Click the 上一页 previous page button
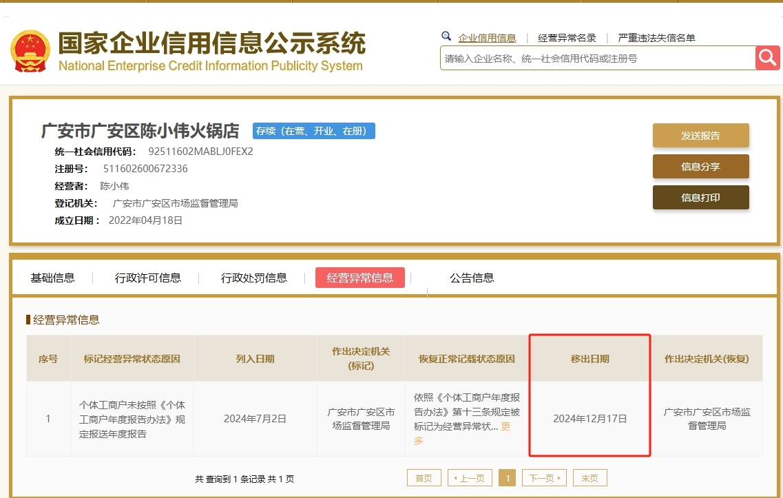 [470, 478]
